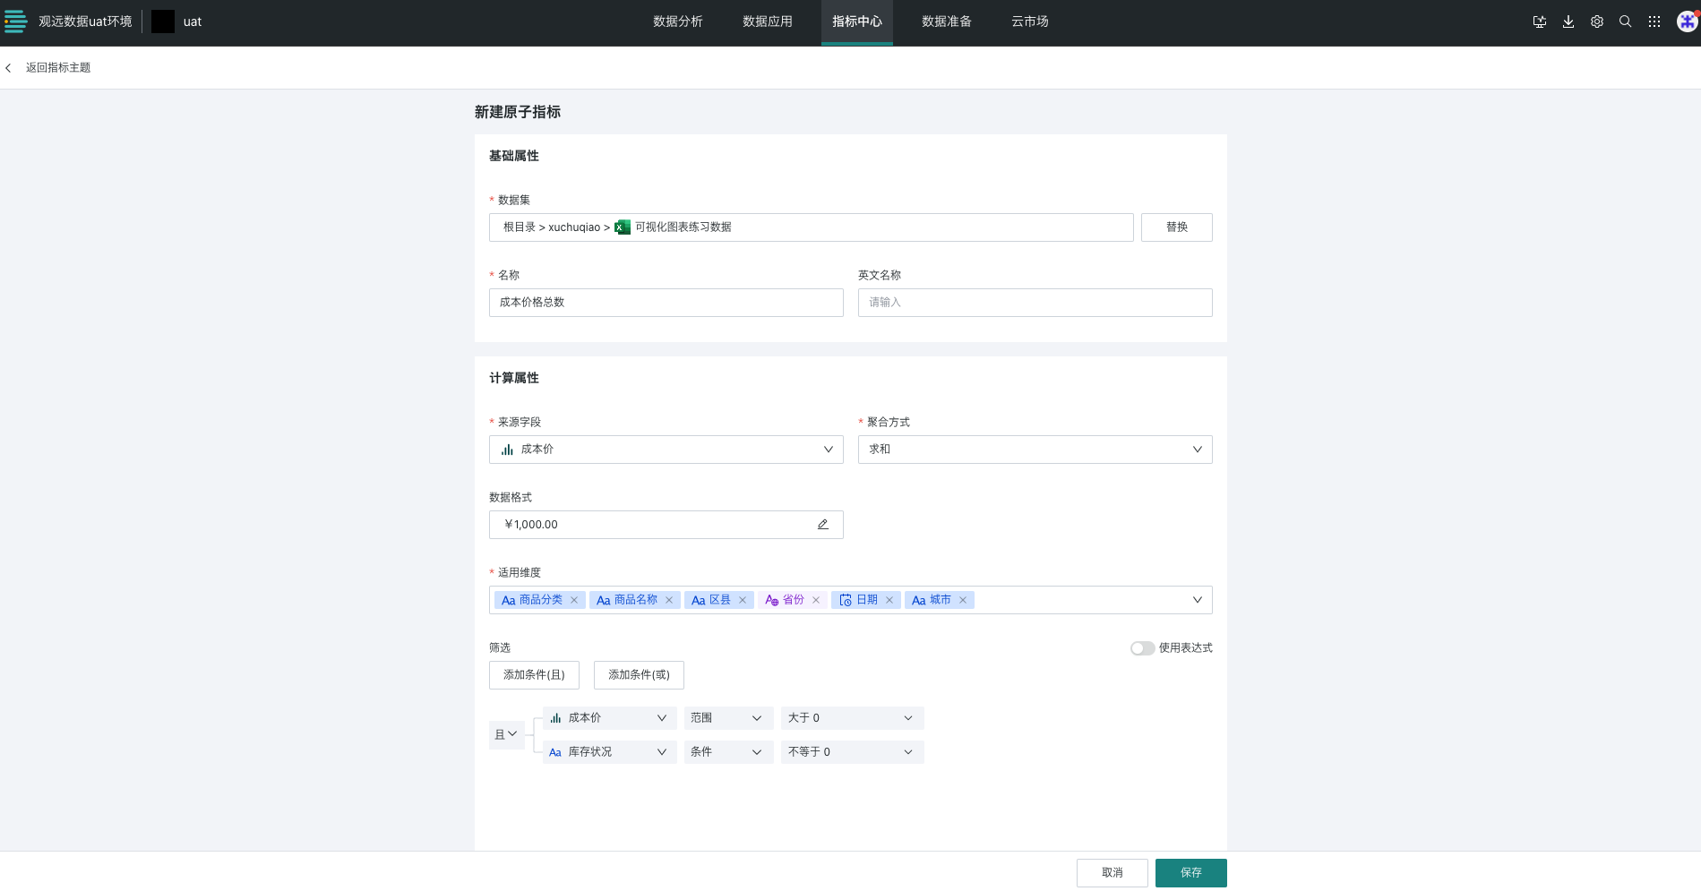The width and height of the screenshot is (1701, 891).
Task: Enable the 使用表达式 toggle
Action: click(1142, 647)
